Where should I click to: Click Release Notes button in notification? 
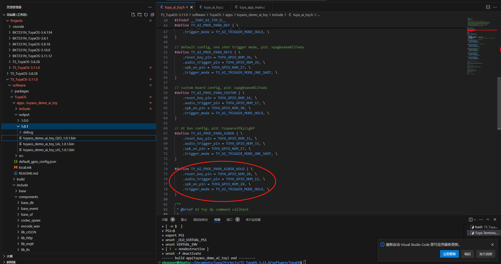(486, 254)
